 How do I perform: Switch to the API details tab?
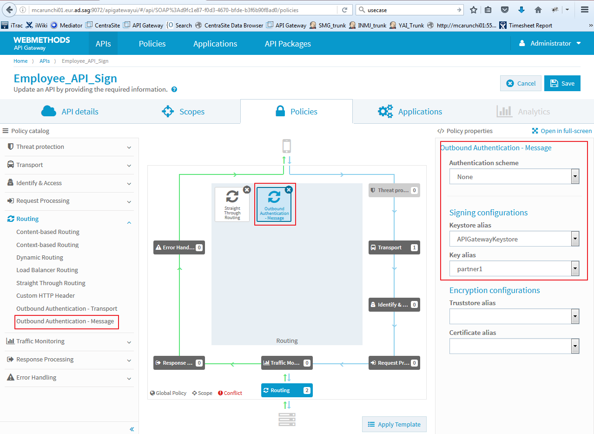tap(70, 112)
